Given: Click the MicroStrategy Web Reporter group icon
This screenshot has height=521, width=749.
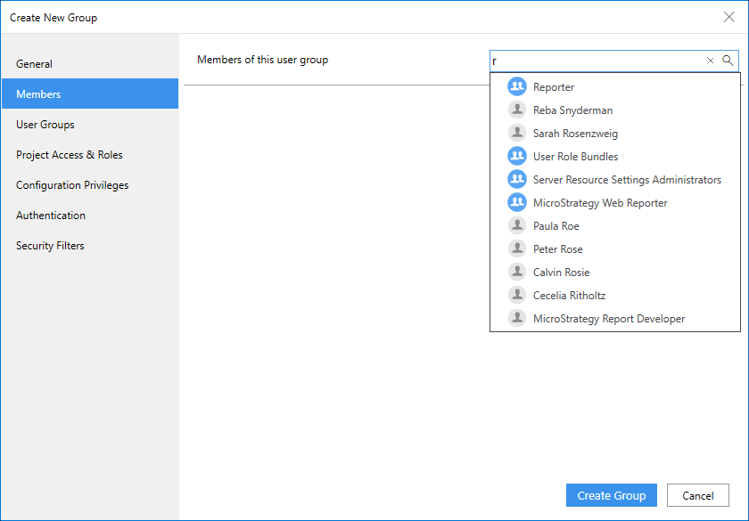Looking at the screenshot, I should (x=517, y=203).
